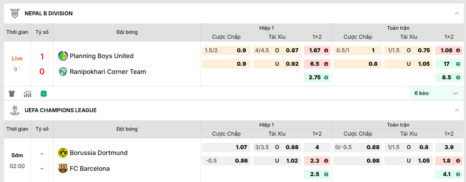Click the Ranipokhari Corner Team logo

coord(63,71)
